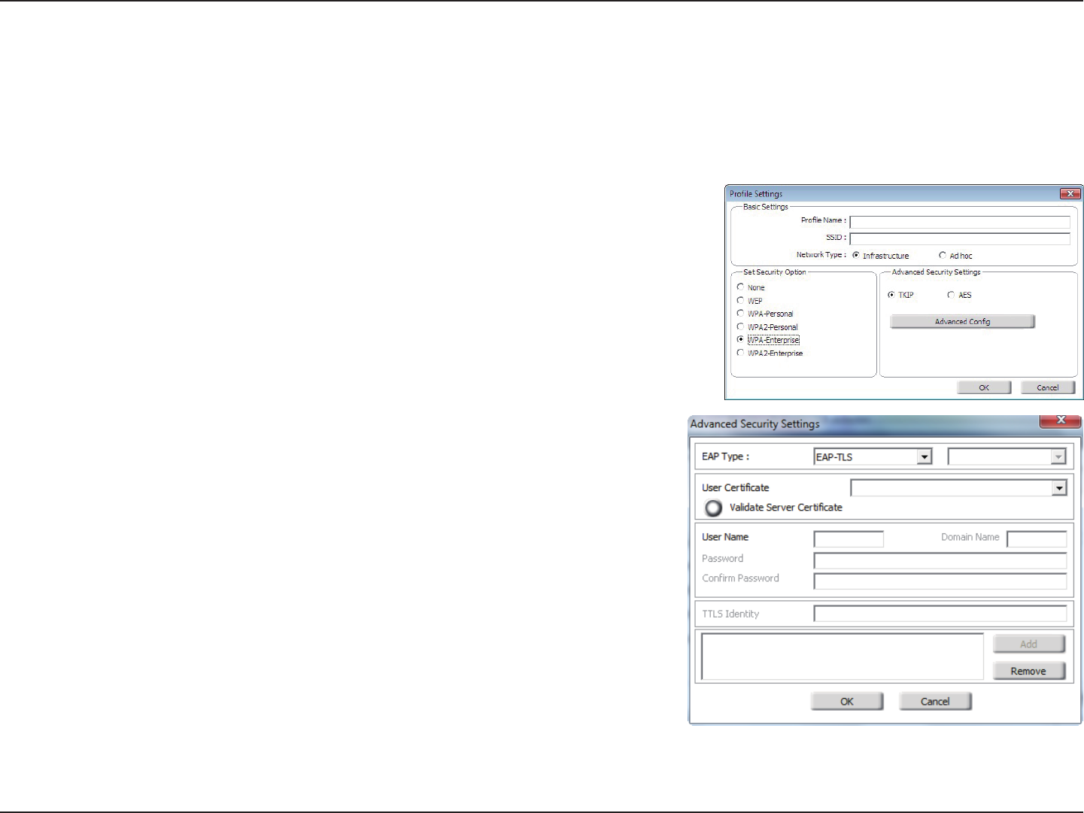
Task: Click the Domain Name input field
Action: coord(1037,538)
